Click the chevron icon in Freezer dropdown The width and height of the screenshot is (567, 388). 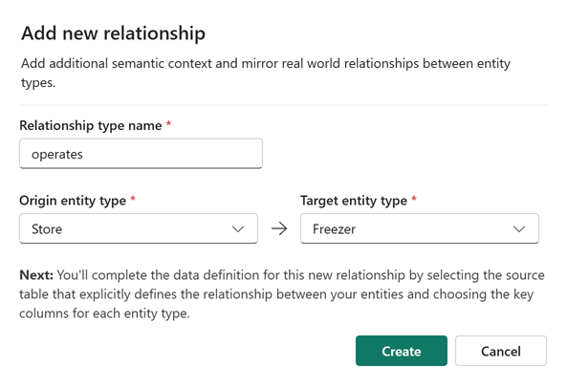pos(519,229)
